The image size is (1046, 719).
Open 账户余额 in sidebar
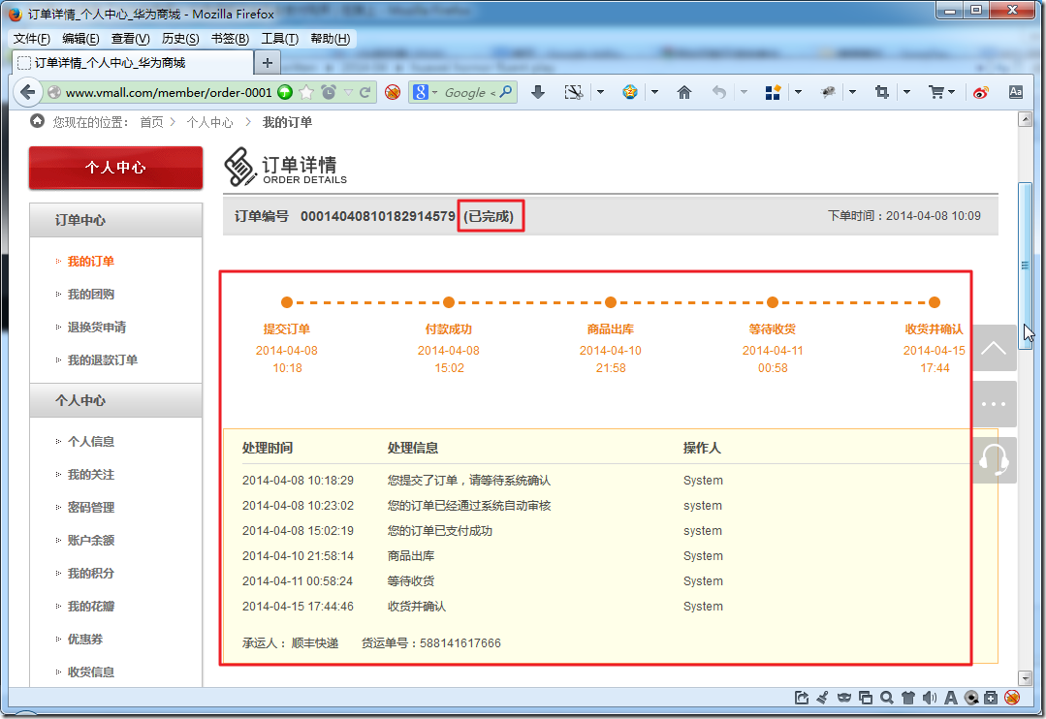point(91,541)
